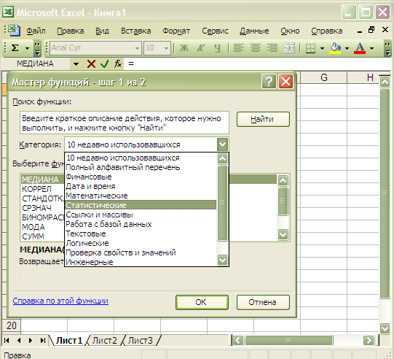Open the Правка menu
The width and height of the screenshot is (394, 359).
[x=71, y=31]
